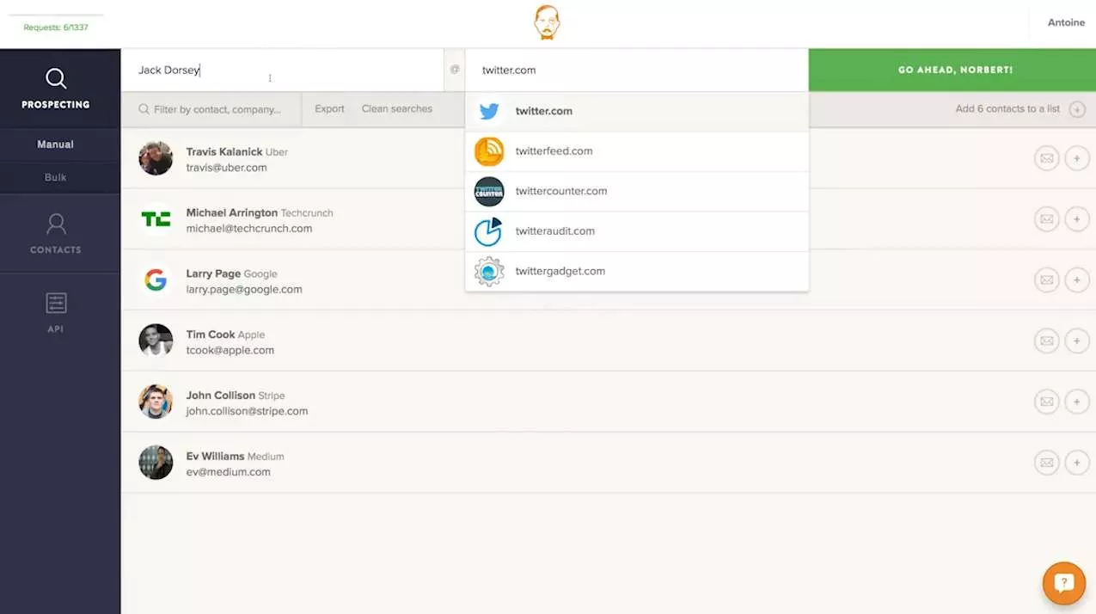Click plus icon beside Add 6 contacts
This screenshot has height=614, width=1096.
point(1077,109)
